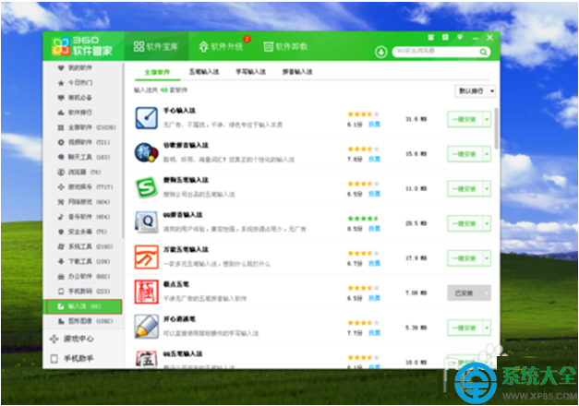Select 办公软件 sidebar category
The width and height of the screenshot is (579, 406).
[84, 277]
